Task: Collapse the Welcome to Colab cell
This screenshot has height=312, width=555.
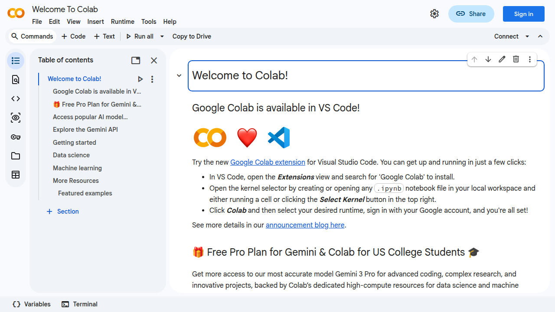Action: pyautogui.click(x=179, y=75)
